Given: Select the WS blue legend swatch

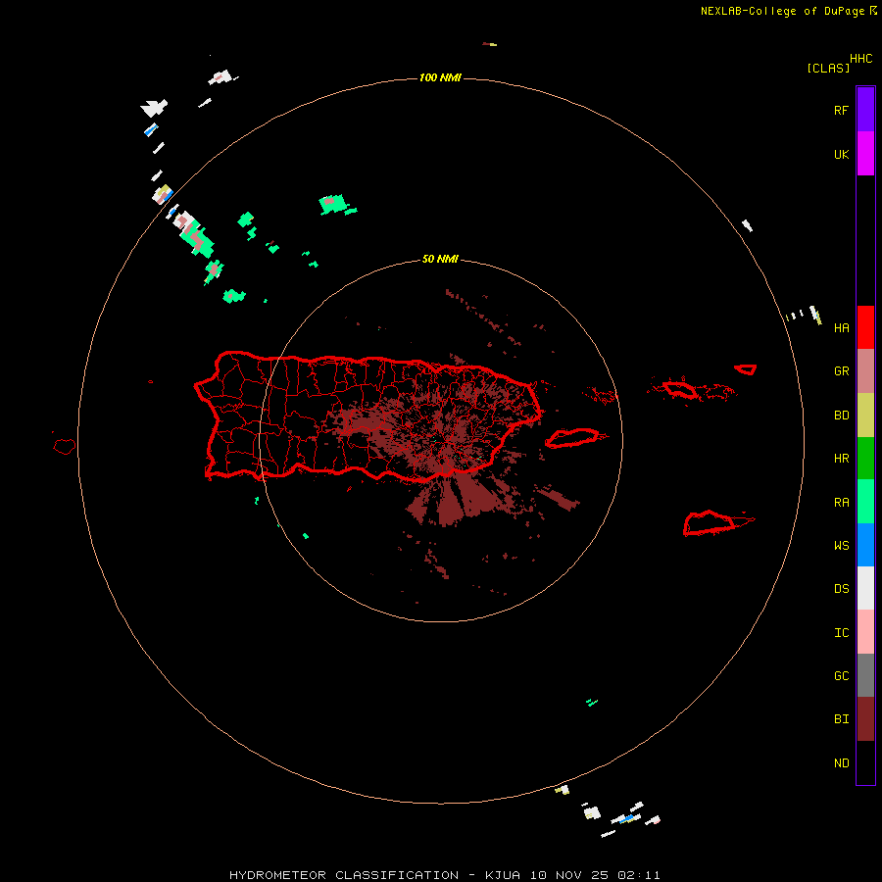Looking at the screenshot, I should [865, 545].
